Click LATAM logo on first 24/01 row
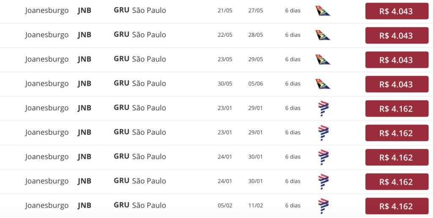The image size is (433, 218). coord(323,157)
